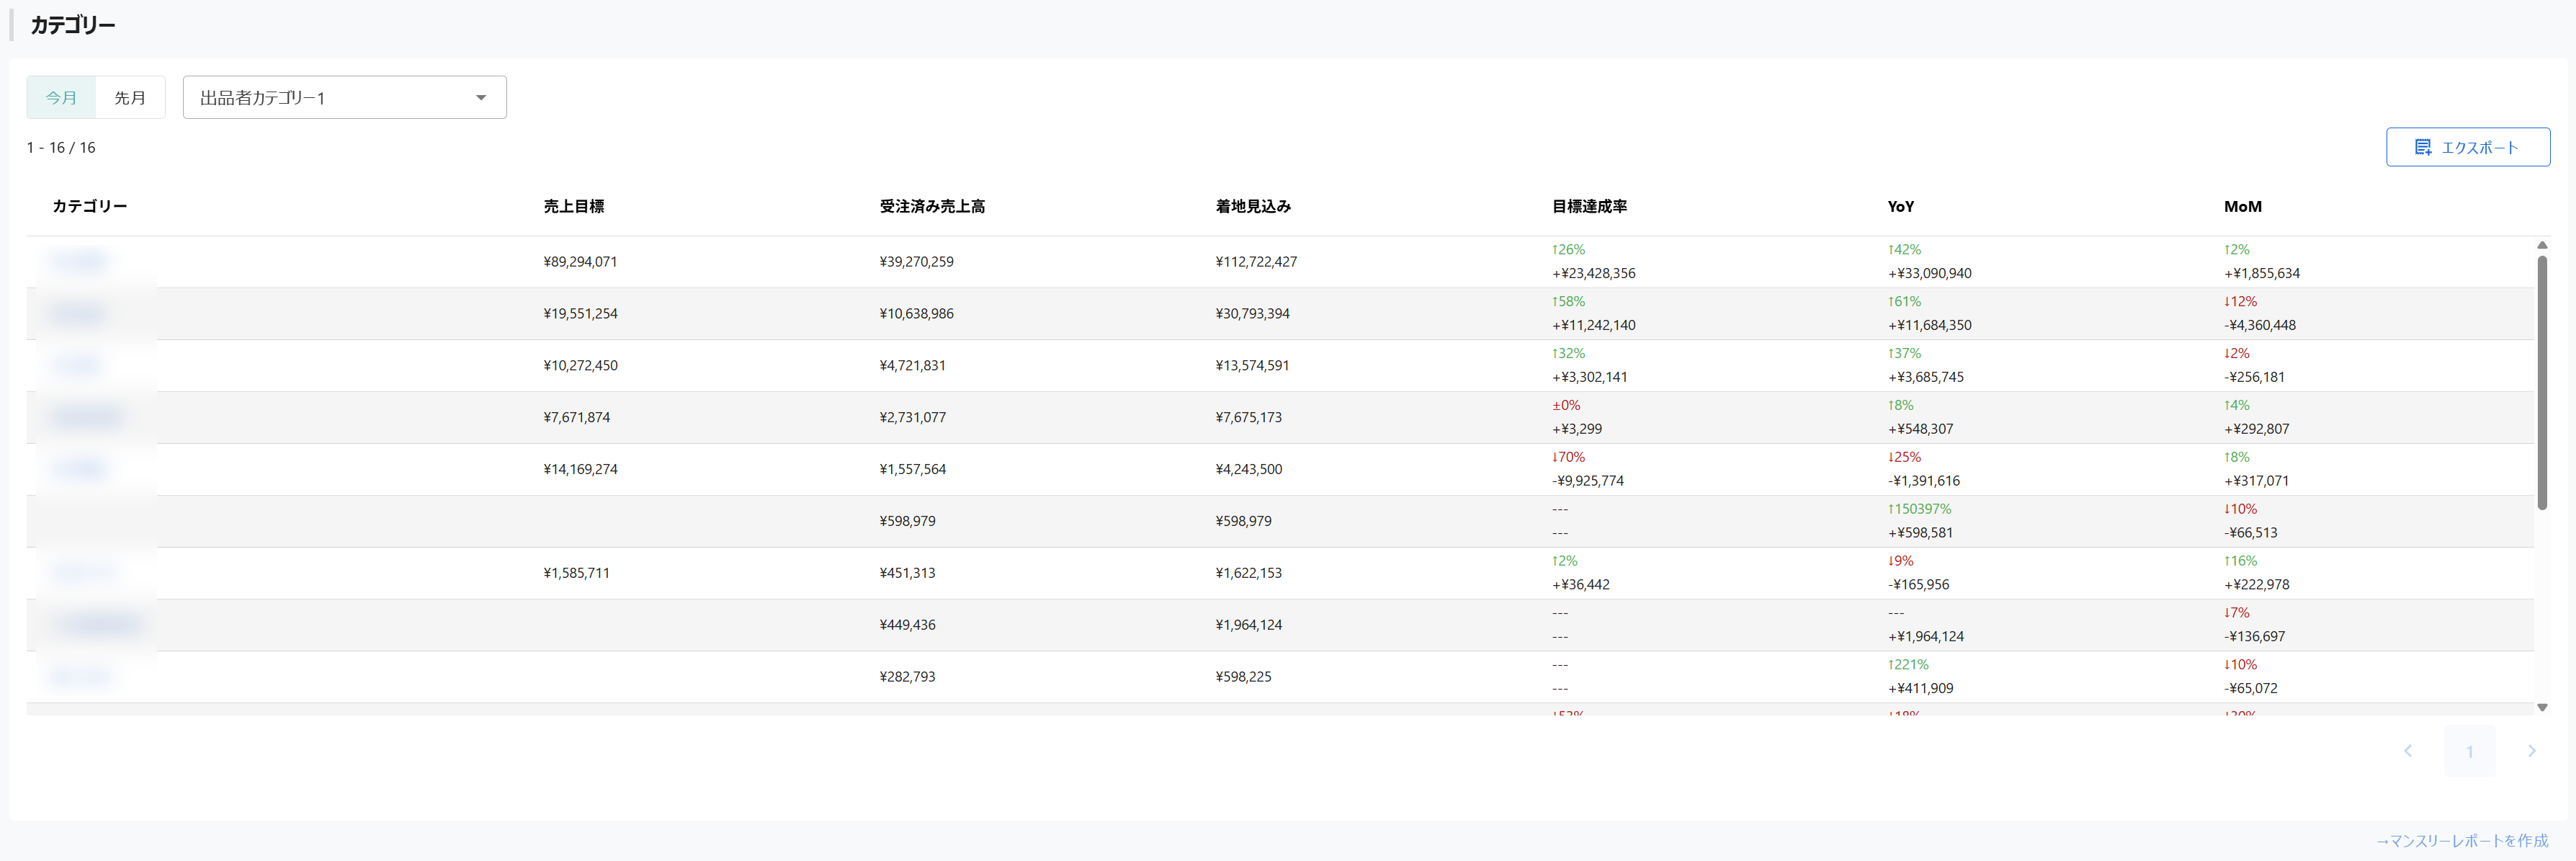
Task: Click the export icon beside エクスポート
Action: (x=2423, y=147)
